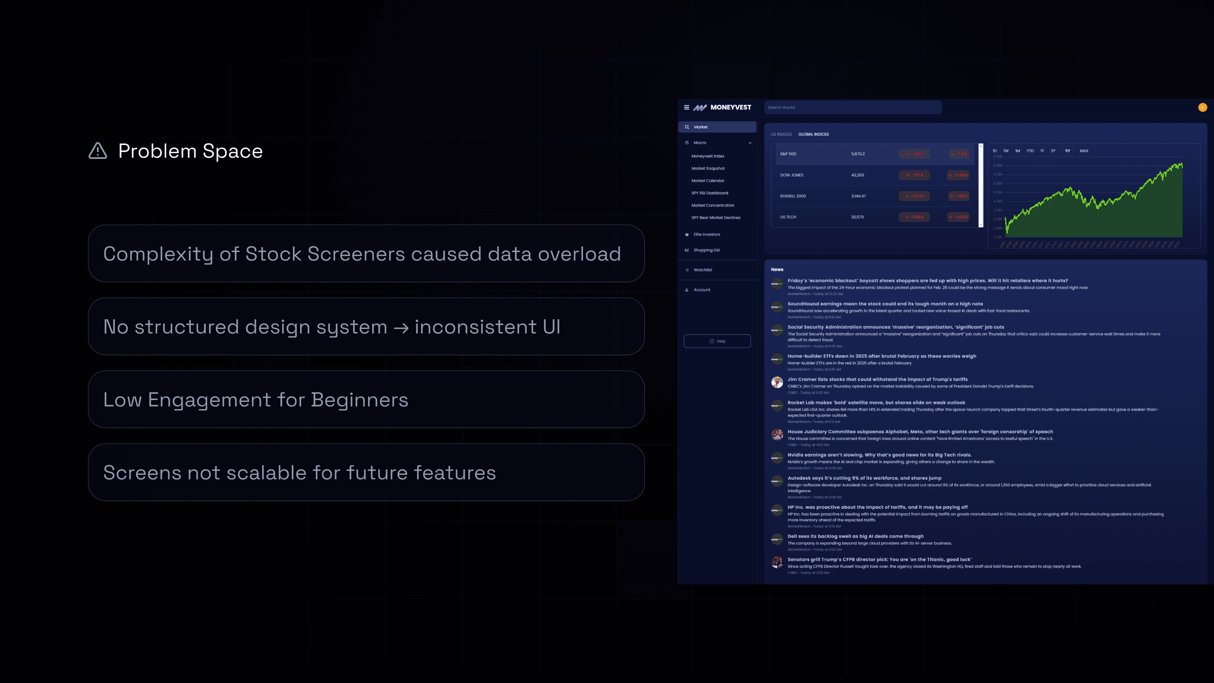Open the hamburger menu beside the Moneyvest logo

click(686, 108)
